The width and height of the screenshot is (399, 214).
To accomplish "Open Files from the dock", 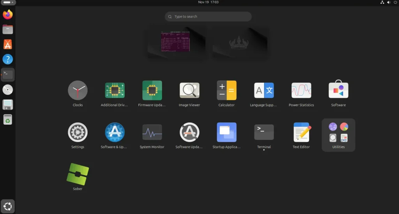I will [8, 30].
